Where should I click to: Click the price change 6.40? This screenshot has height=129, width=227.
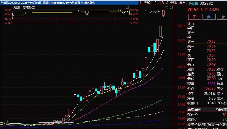204,10
